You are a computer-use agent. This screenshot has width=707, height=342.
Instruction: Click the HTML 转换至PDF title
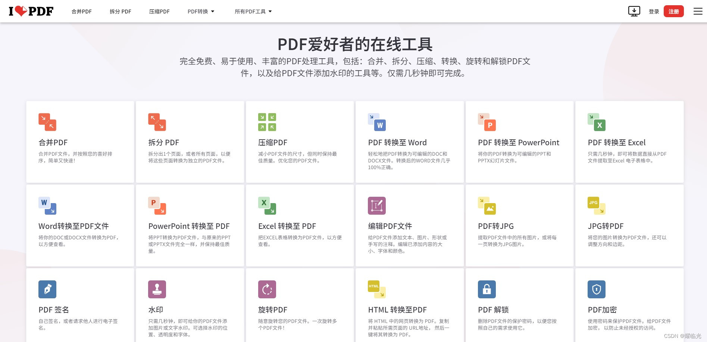click(397, 310)
